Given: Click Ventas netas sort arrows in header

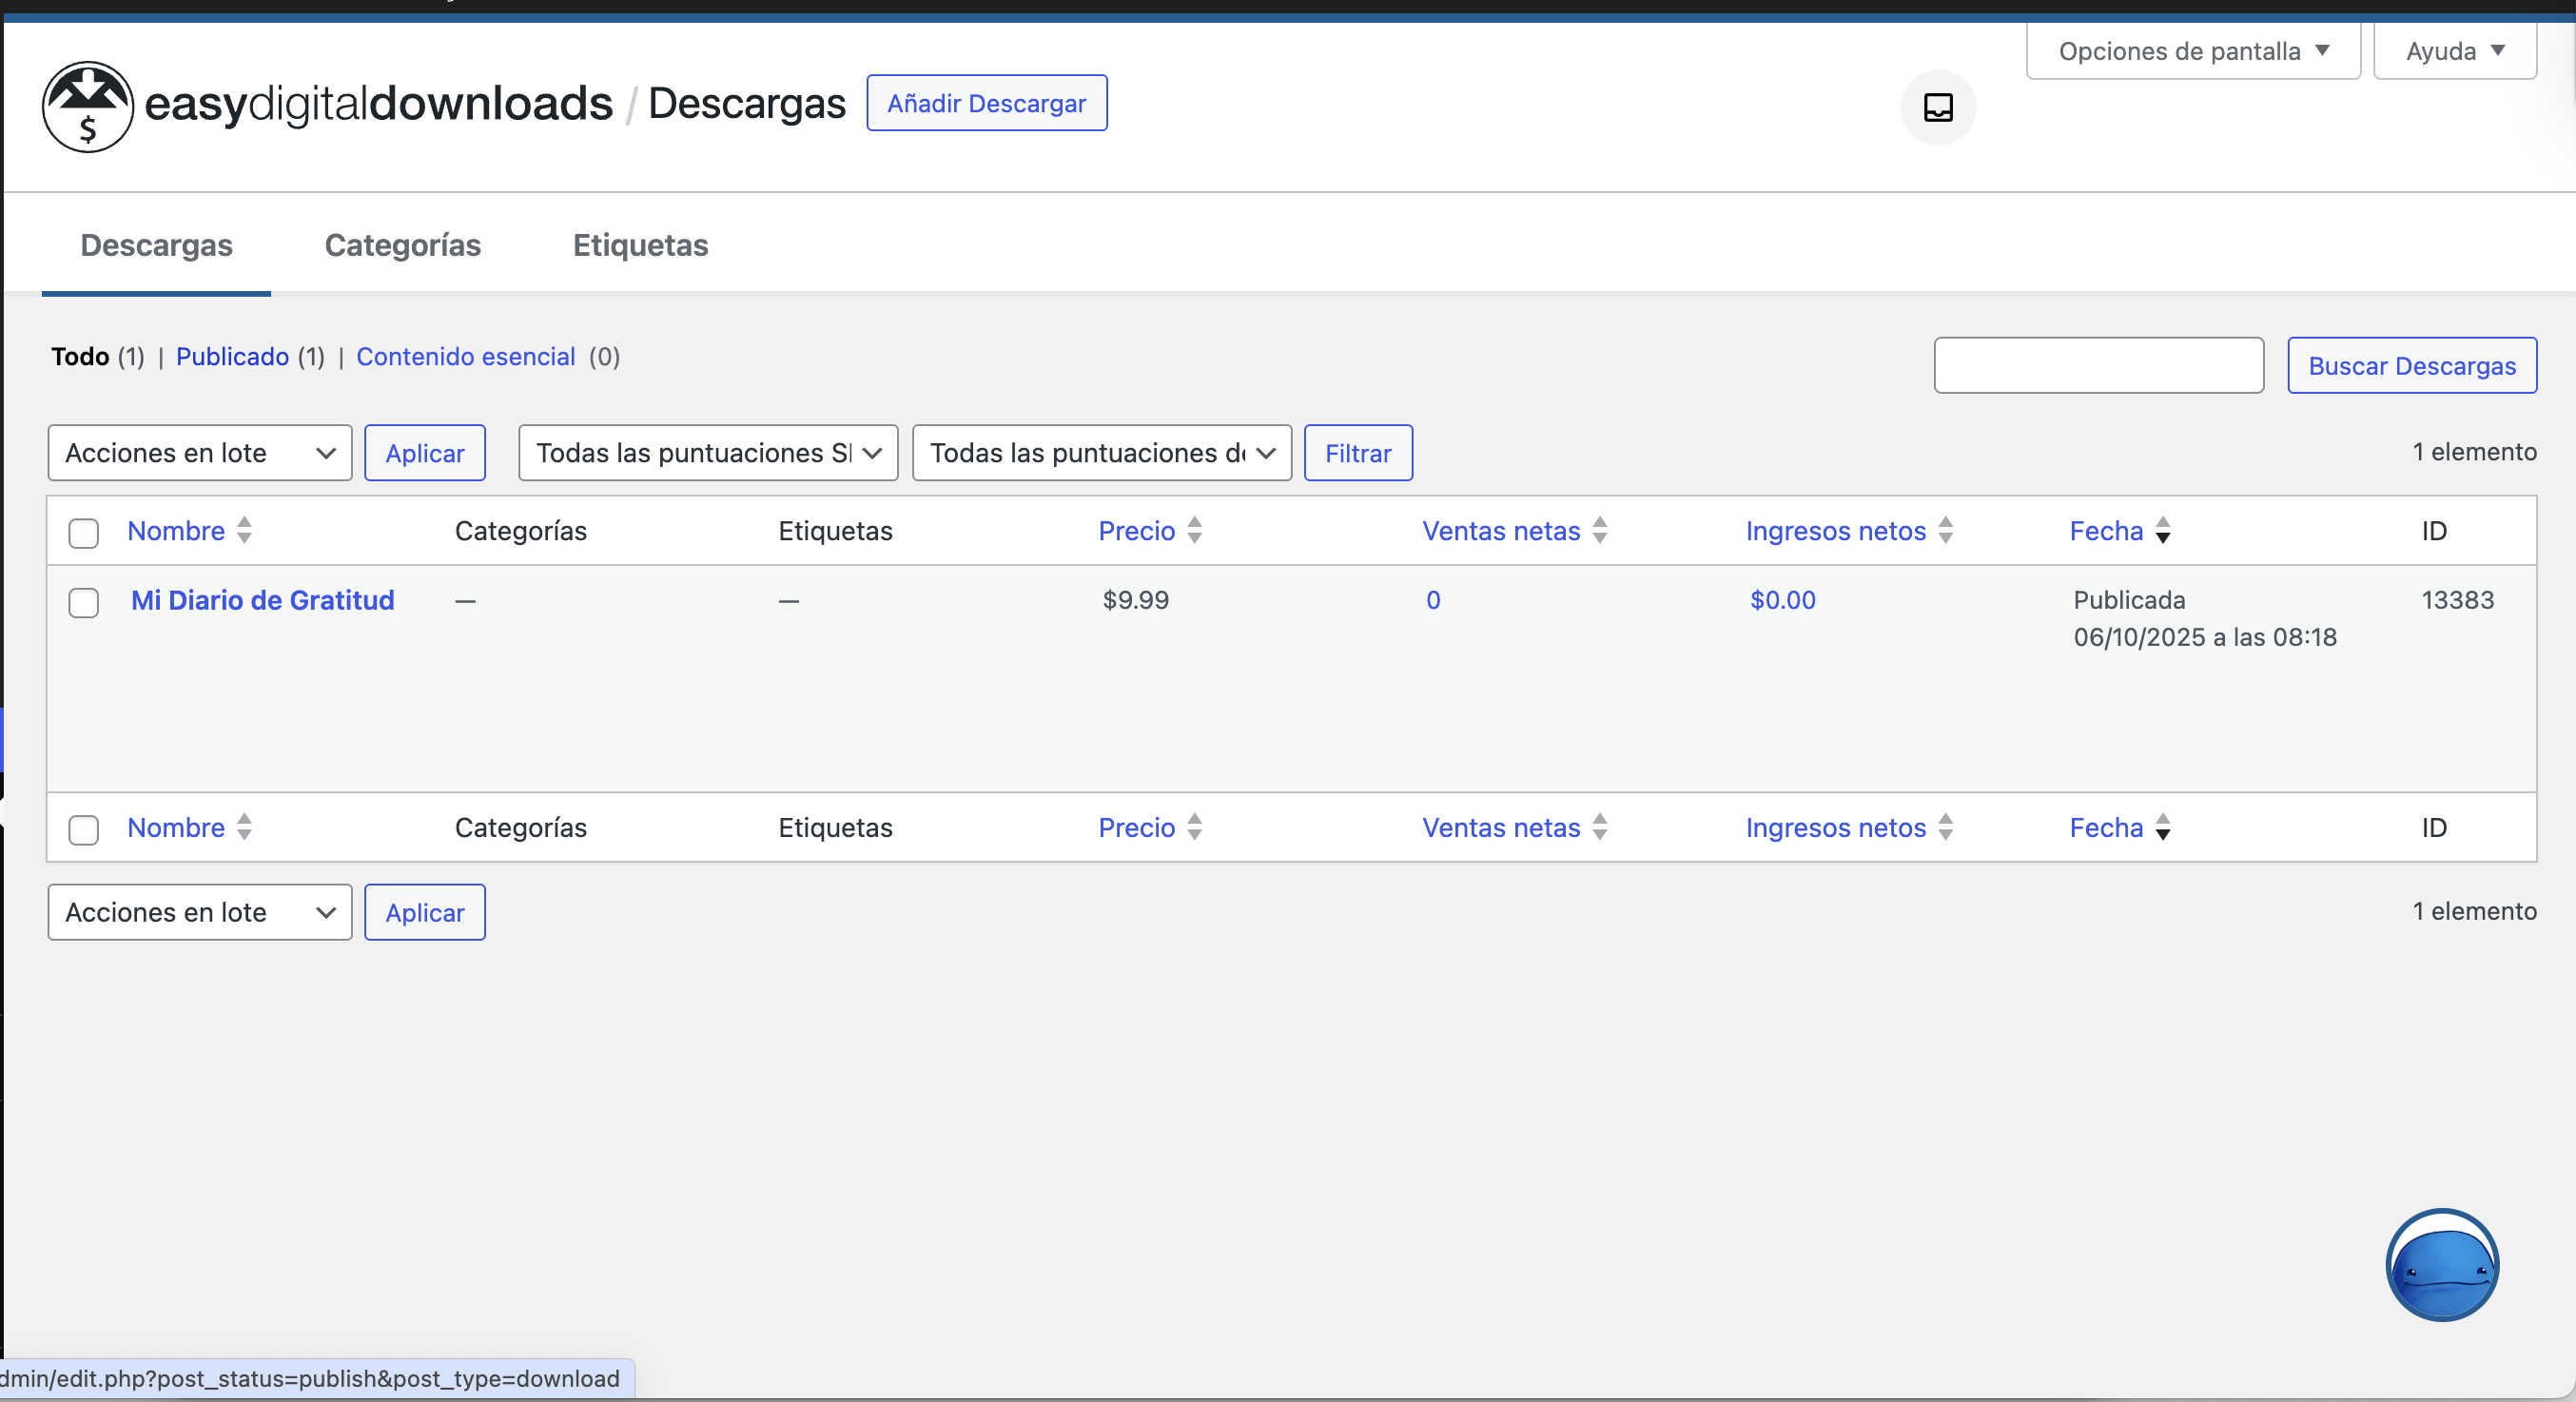Looking at the screenshot, I should point(1599,530).
